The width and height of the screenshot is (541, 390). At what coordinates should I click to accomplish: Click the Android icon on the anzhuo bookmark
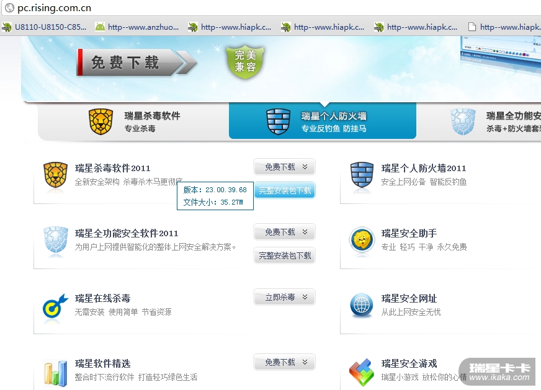(x=100, y=27)
